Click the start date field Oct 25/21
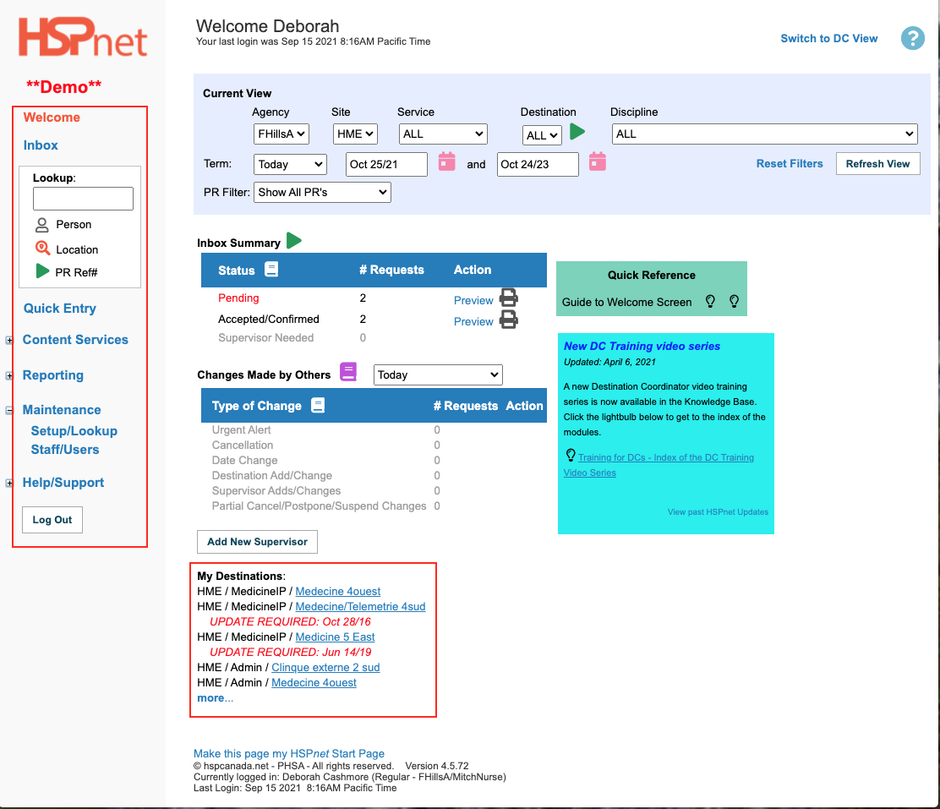 [x=386, y=164]
